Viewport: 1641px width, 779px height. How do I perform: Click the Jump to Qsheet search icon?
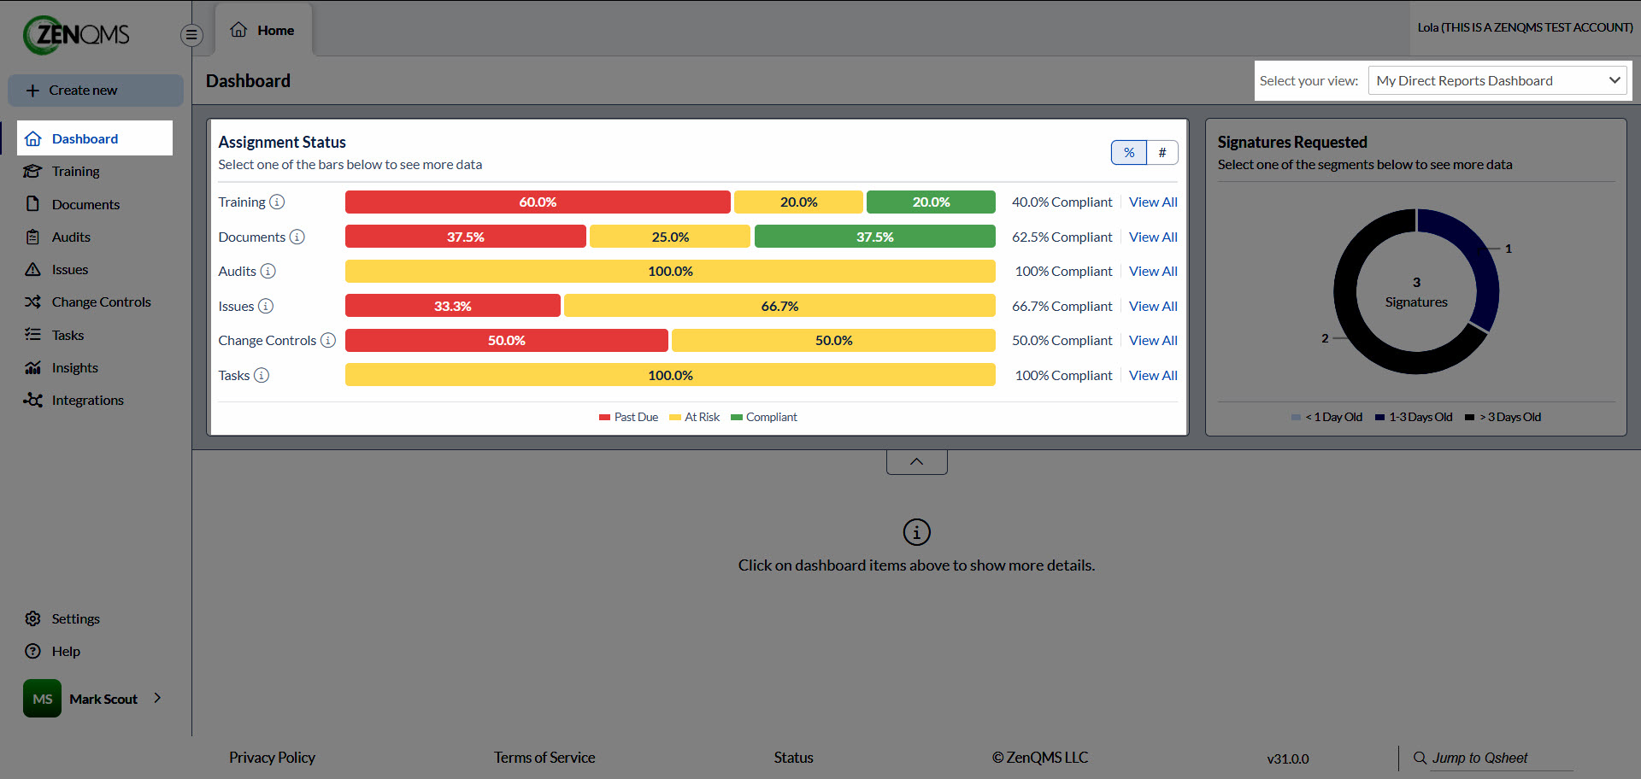pyautogui.click(x=1420, y=758)
